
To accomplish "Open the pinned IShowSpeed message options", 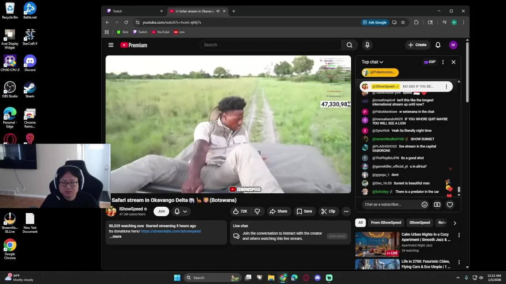I will (446, 86).
